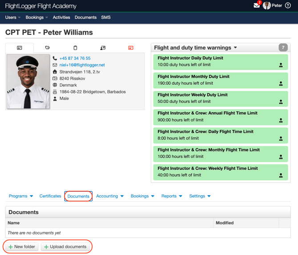The width and height of the screenshot is (298, 255).
Task: Click the postal code icon beside 8240 Risskov
Action: point(55,78)
